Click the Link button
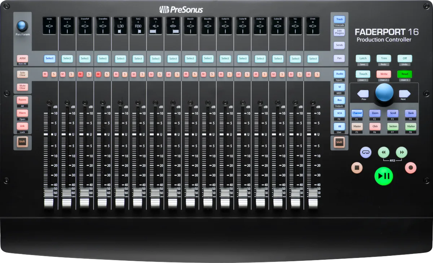 [x=22, y=126]
